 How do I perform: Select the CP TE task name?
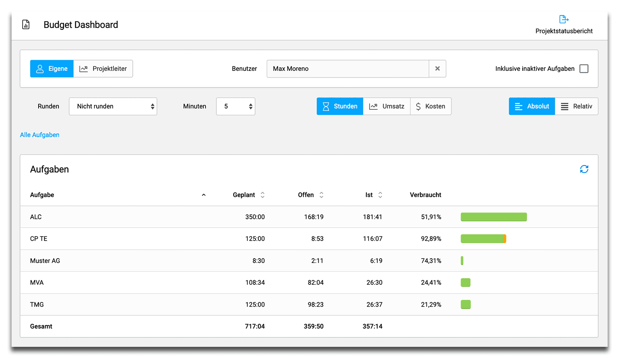(x=39, y=239)
